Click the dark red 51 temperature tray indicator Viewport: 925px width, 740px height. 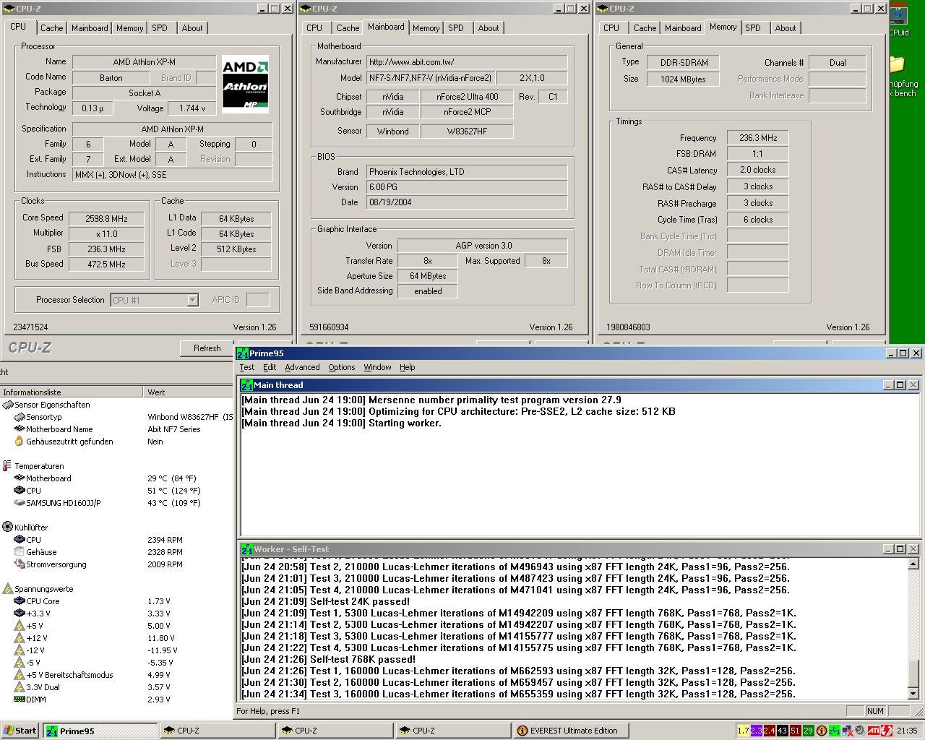click(795, 731)
